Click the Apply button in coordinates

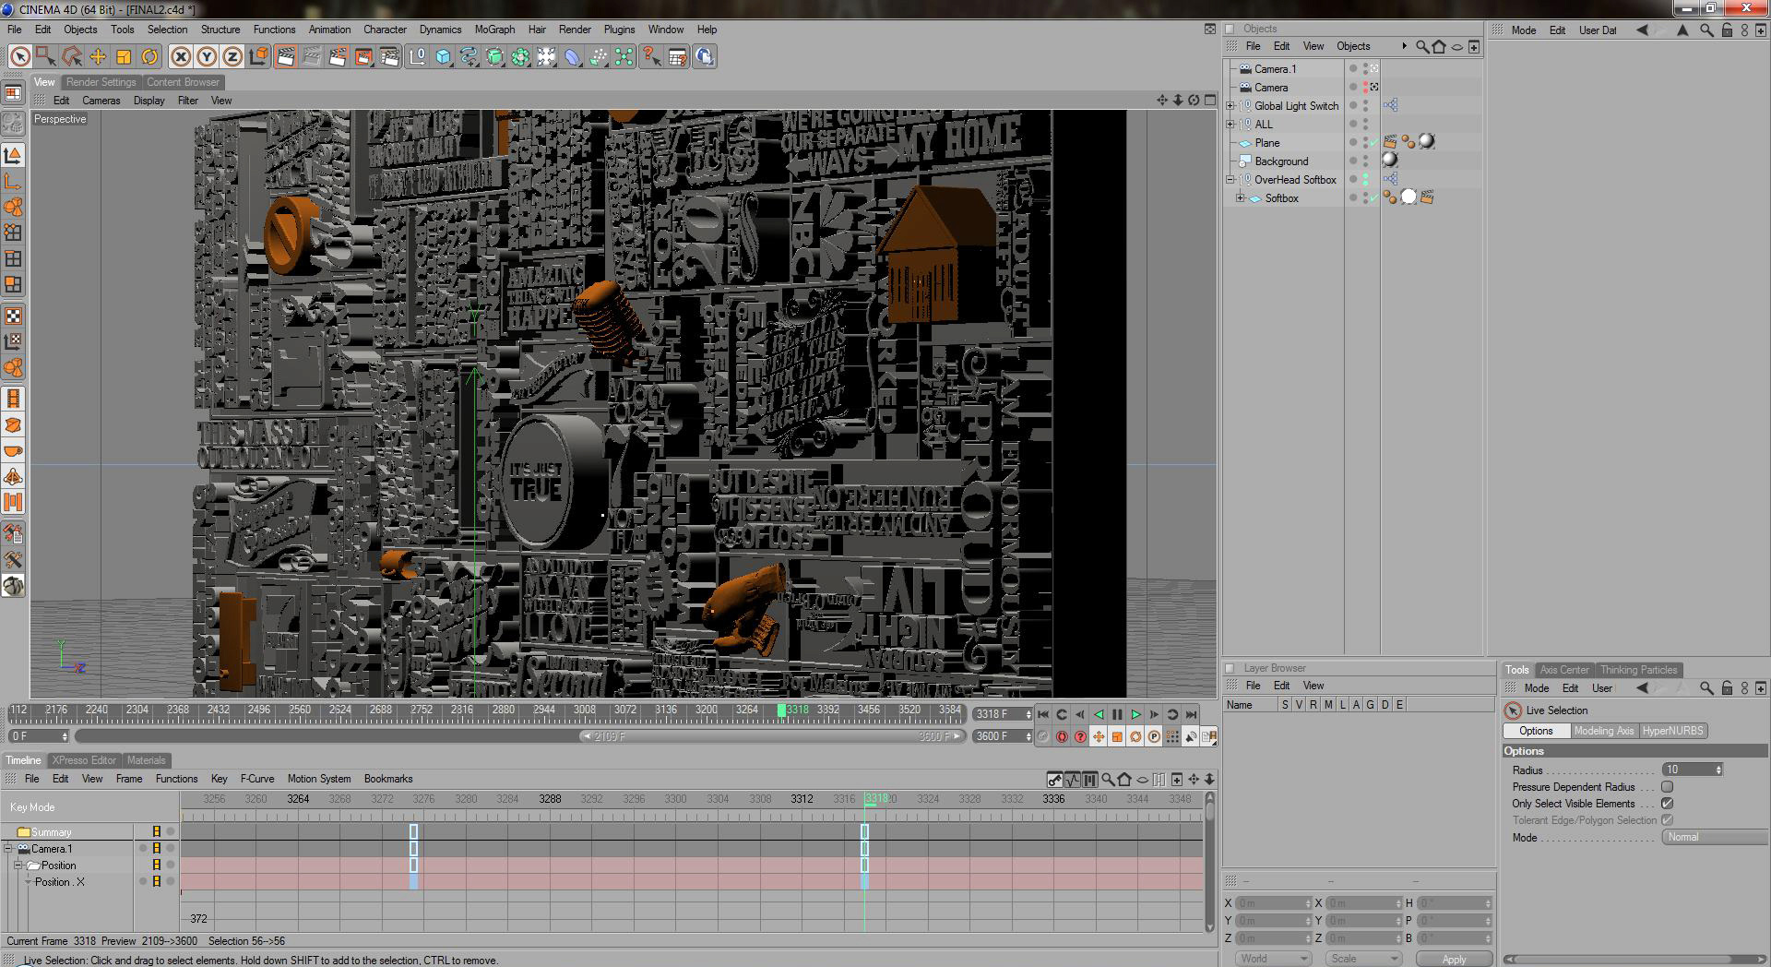[x=1454, y=960]
